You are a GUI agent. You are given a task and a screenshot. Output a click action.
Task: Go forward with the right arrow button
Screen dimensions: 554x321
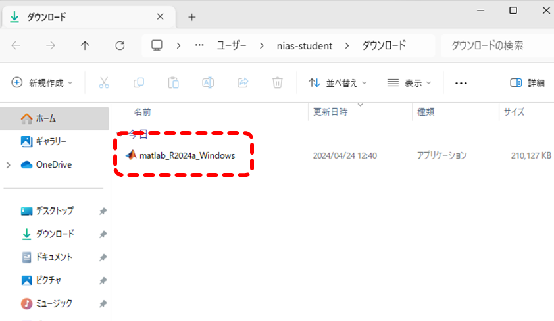coord(51,45)
